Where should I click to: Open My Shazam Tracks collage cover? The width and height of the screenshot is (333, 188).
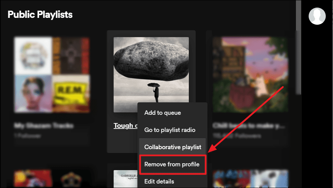point(52,75)
